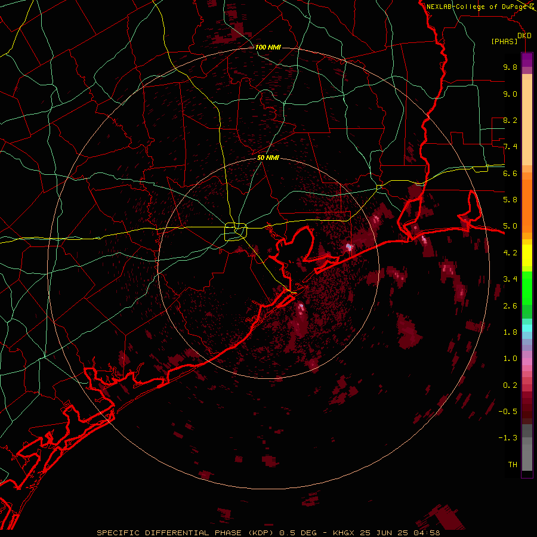537x537 pixels.
Task: Click the 100 NMI range ring label
Action: tap(268, 47)
